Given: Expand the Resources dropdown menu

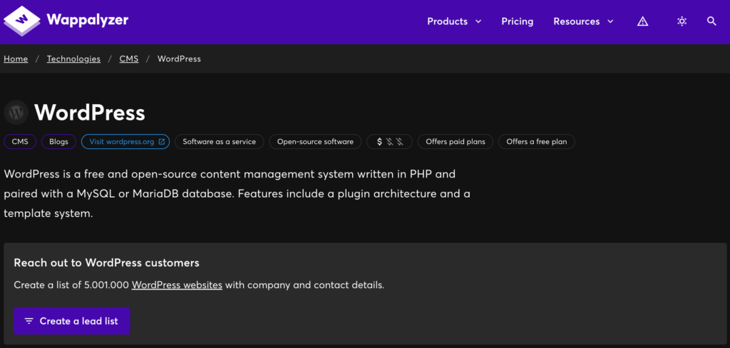Looking at the screenshot, I should click(x=583, y=21).
